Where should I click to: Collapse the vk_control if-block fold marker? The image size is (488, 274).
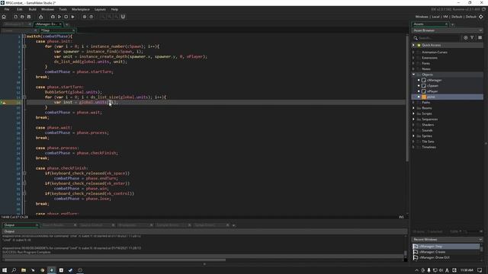[24, 193]
